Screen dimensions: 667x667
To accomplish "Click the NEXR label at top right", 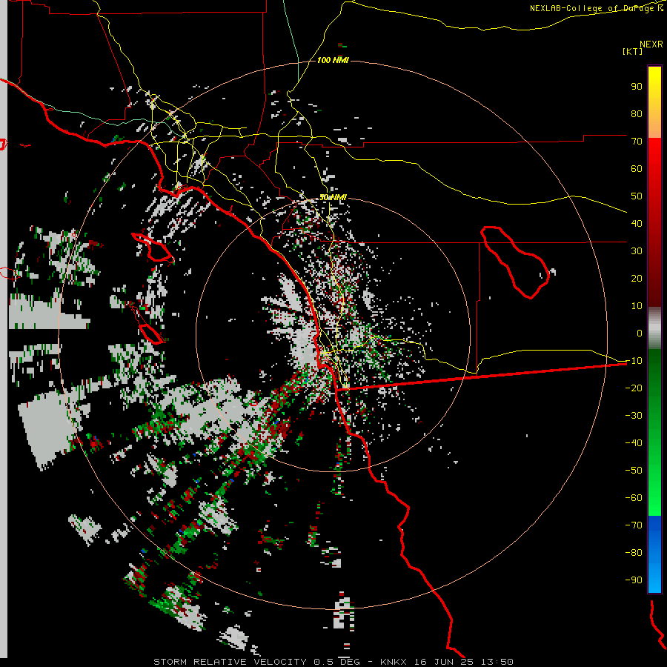I will (651, 44).
